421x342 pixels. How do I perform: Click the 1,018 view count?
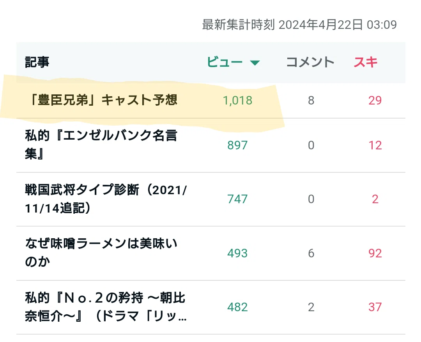pos(238,101)
